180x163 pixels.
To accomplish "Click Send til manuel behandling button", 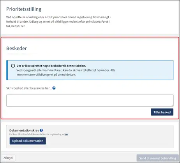I will (x=157, y=158).
